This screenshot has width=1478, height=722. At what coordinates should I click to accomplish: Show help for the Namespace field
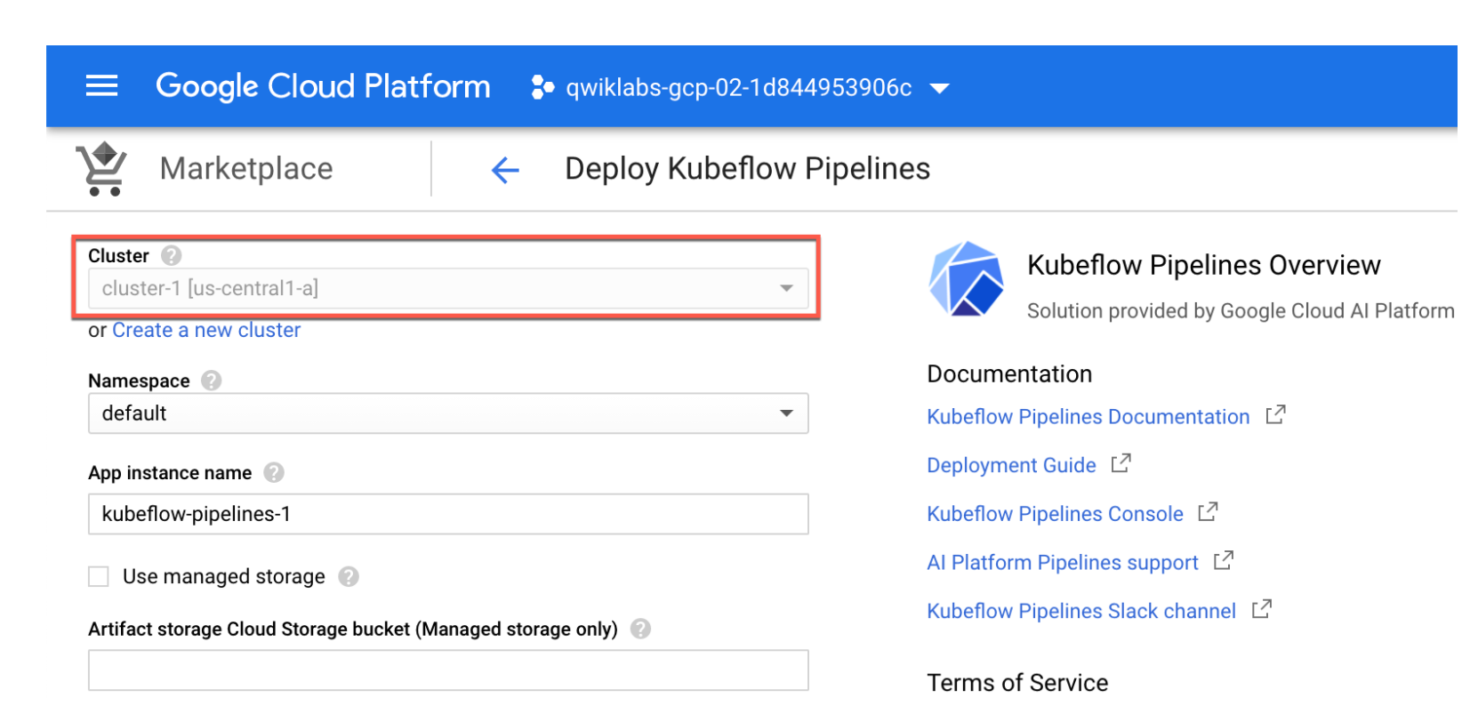coord(211,381)
